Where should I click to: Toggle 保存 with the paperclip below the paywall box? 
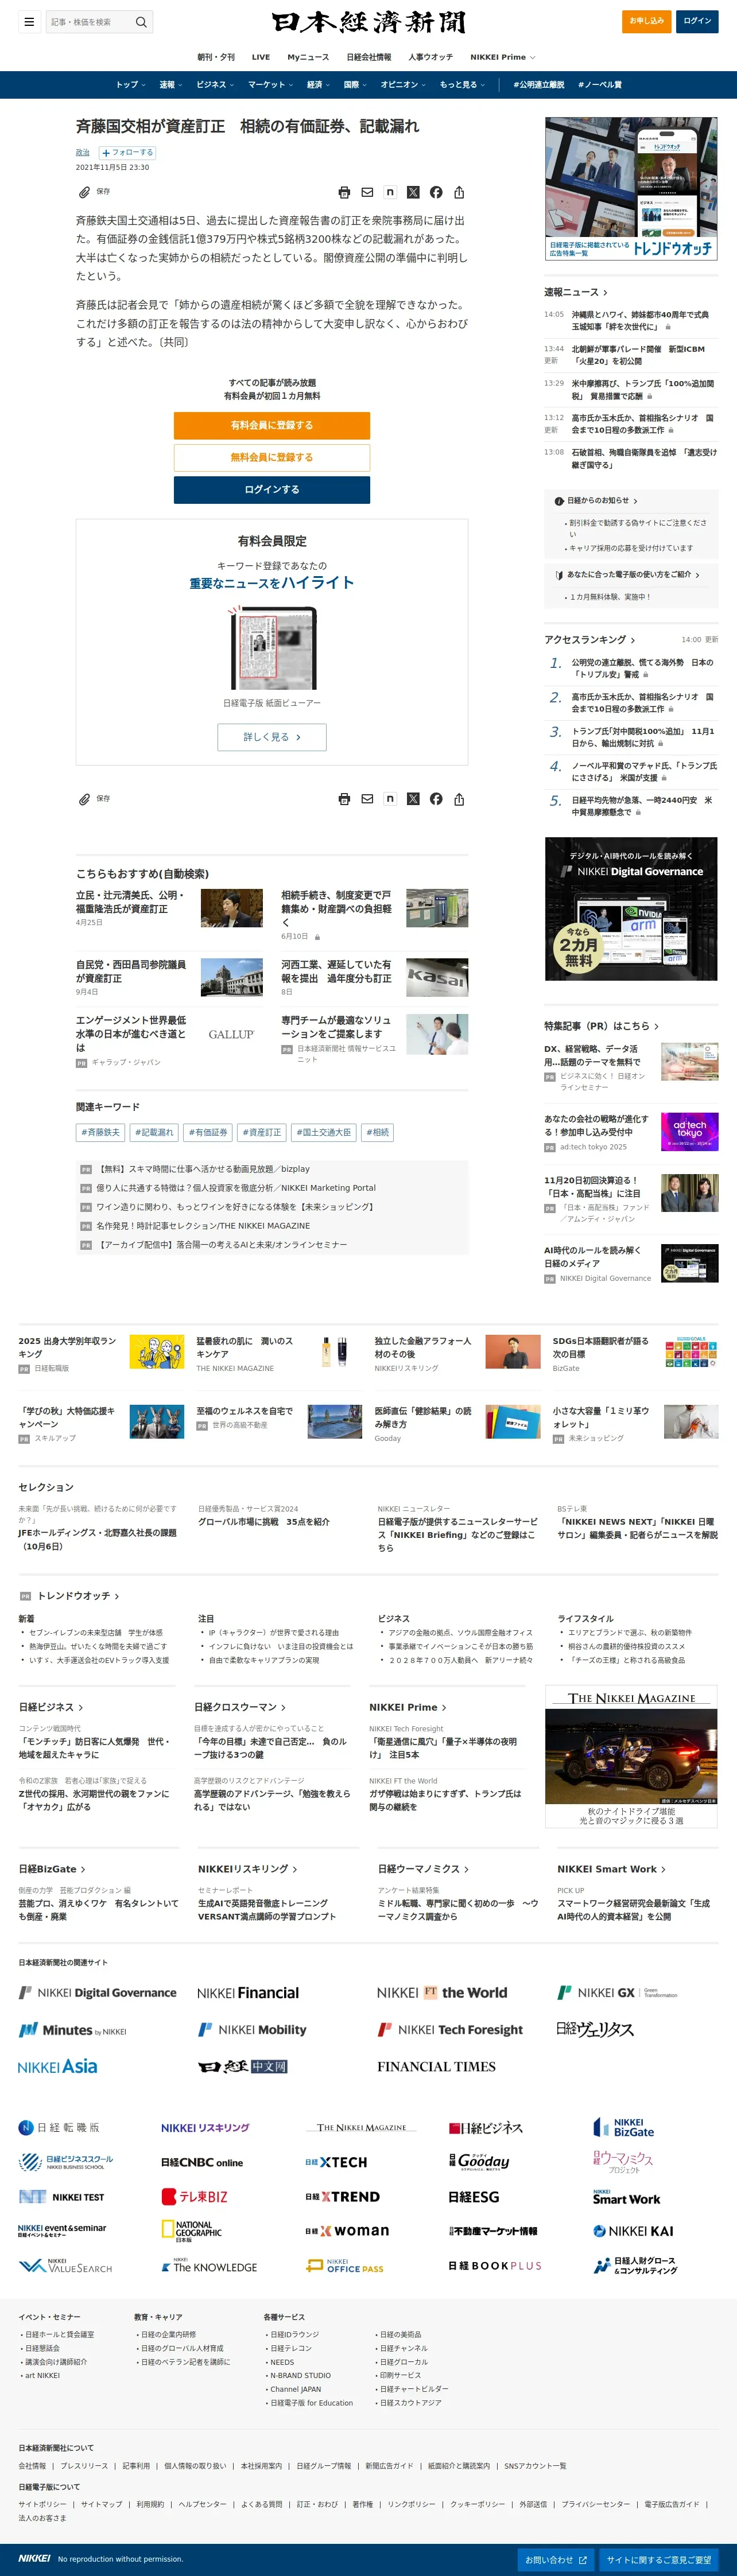[94, 799]
